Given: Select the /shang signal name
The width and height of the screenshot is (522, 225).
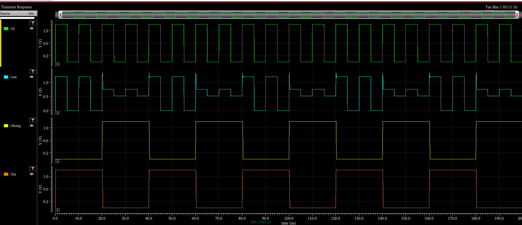Looking at the screenshot, I should click(x=15, y=126).
